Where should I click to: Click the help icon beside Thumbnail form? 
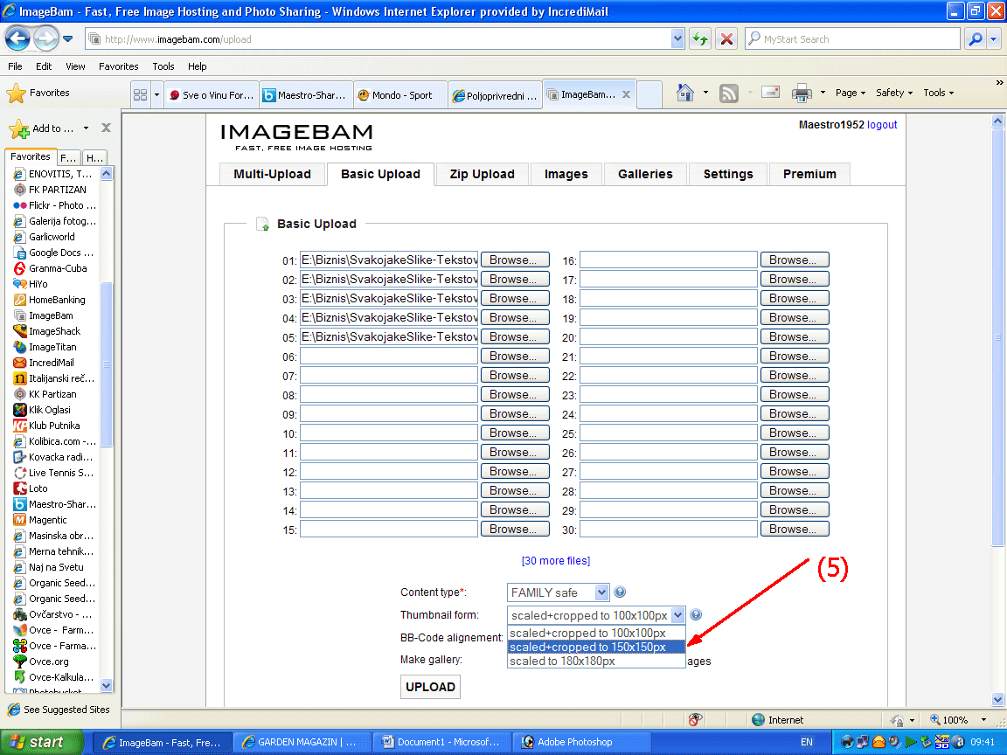pyautogui.click(x=695, y=615)
